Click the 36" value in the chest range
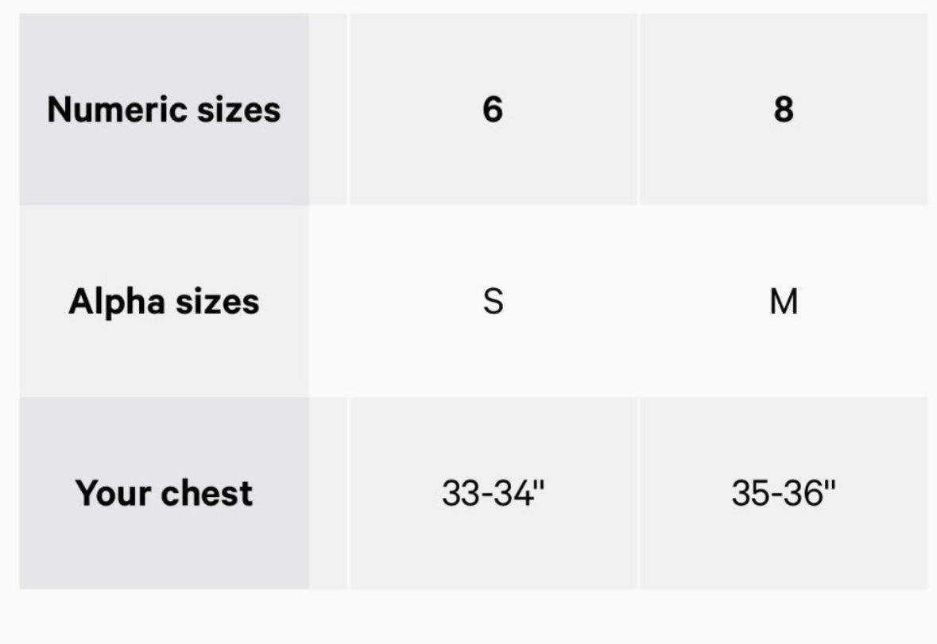Image resolution: width=937 pixels, height=644 pixels. tap(812, 493)
